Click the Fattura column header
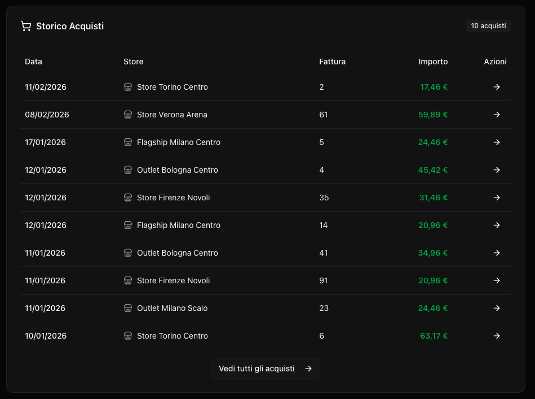The image size is (535, 399). coord(332,62)
